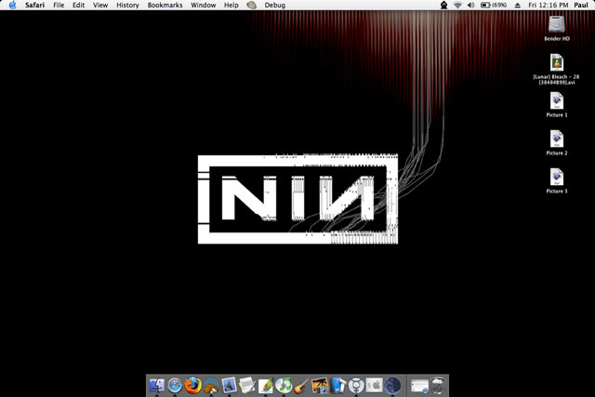Image resolution: width=595 pixels, height=397 pixels.
Task: Click the stone icon beside Help menu
Action: point(252,5)
